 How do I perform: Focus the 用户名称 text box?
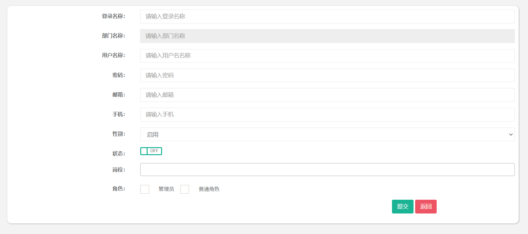pyautogui.click(x=327, y=56)
